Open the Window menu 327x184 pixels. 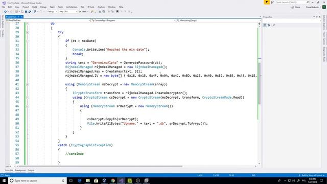click(111, 7)
